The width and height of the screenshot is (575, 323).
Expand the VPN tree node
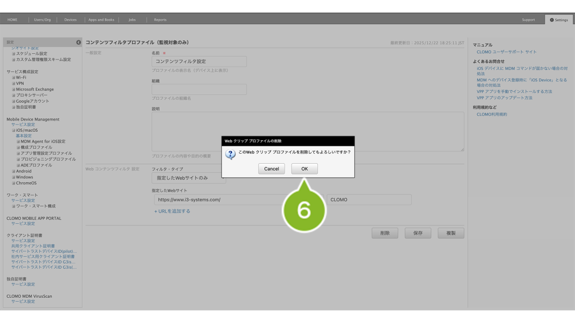point(13,84)
